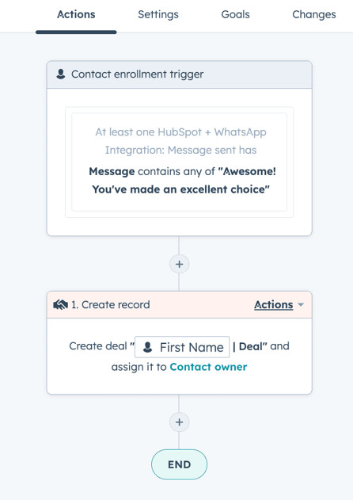Open the Goals tab
The width and height of the screenshot is (353, 500).
pyautogui.click(x=235, y=14)
